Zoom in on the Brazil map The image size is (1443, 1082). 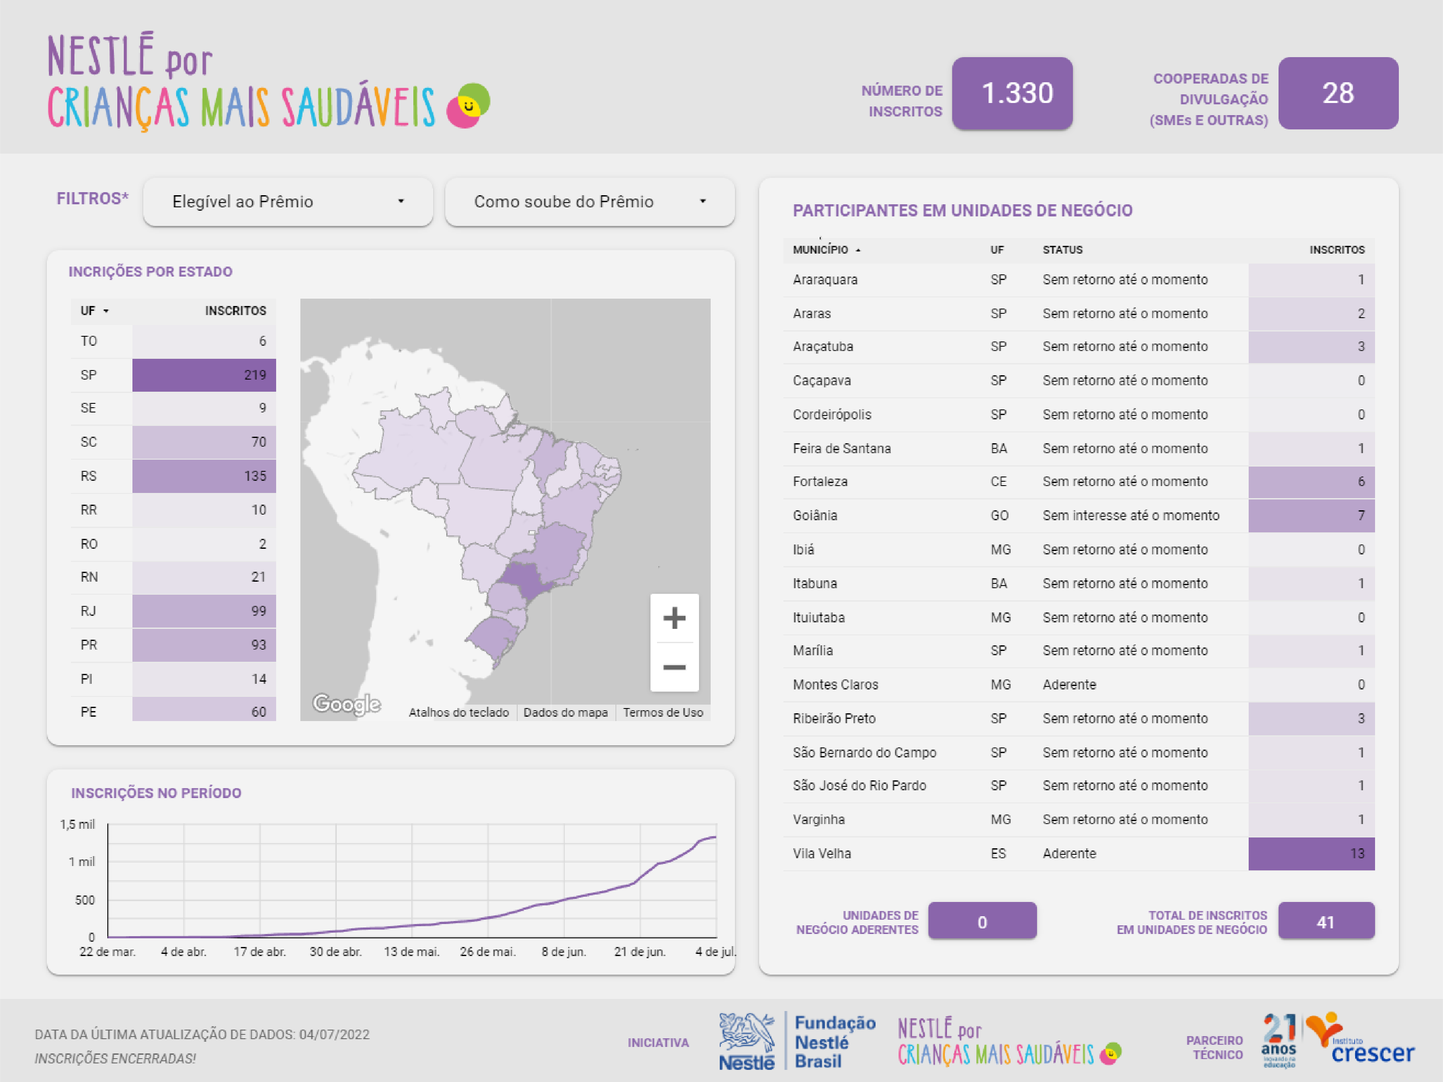674,618
